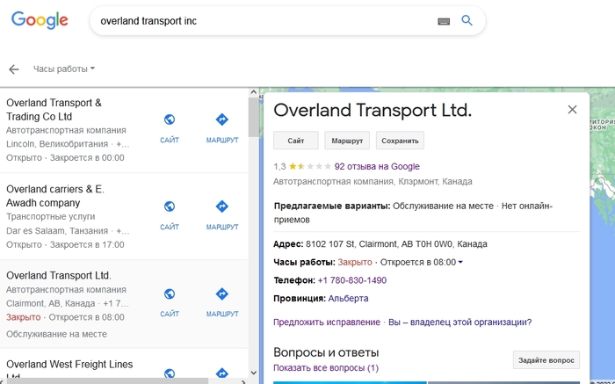Click into the search field with overland transport inc
615x384 pixels.
264,21
